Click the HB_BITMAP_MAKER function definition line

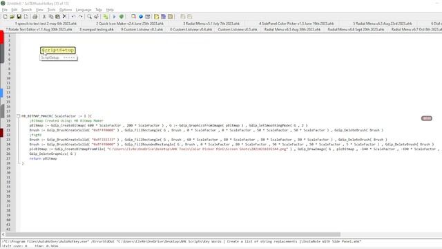[x=57, y=116]
